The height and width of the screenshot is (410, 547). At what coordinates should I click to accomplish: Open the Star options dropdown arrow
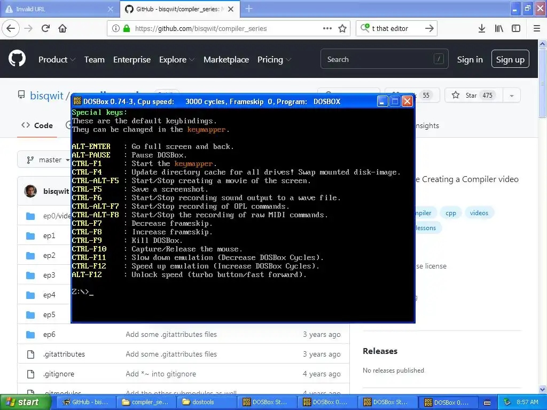[511, 96]
